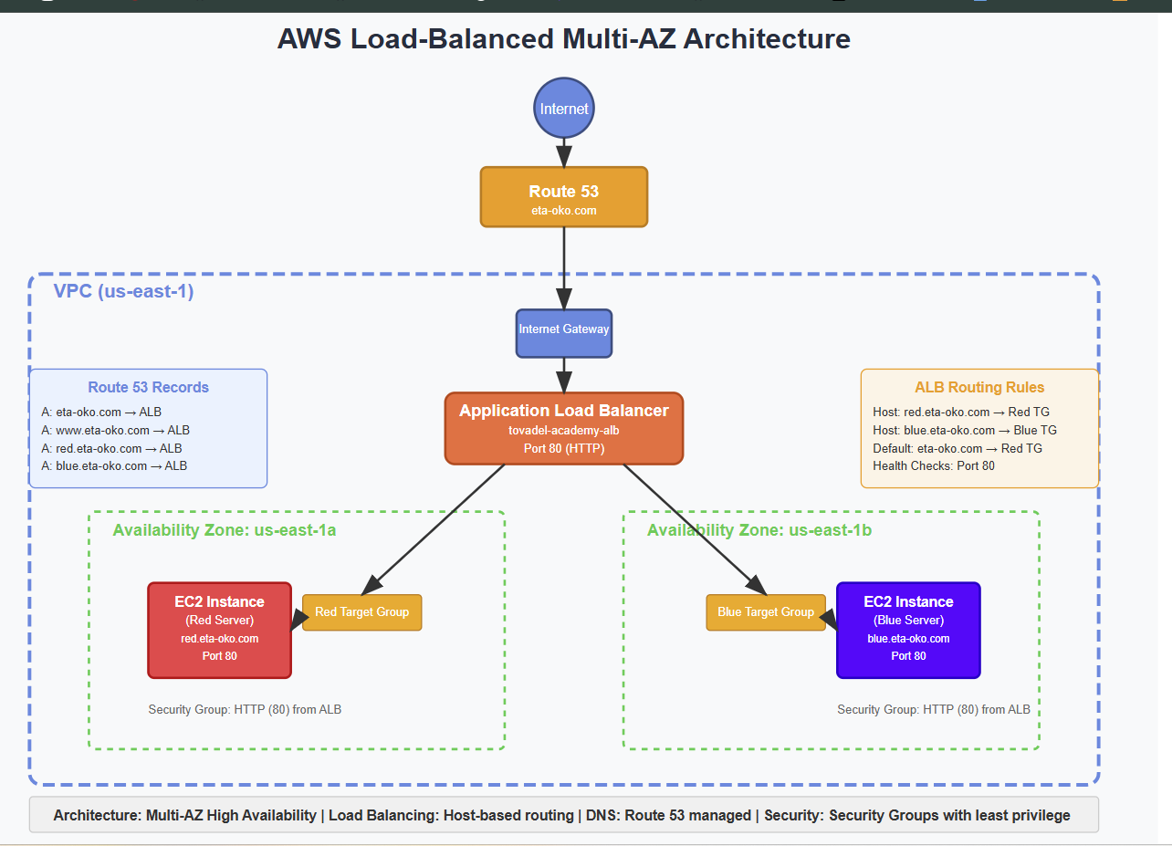This screenshot has height=846, width=1172.
Task: Select the Blue Server EC2 instance
Action: 908,630
